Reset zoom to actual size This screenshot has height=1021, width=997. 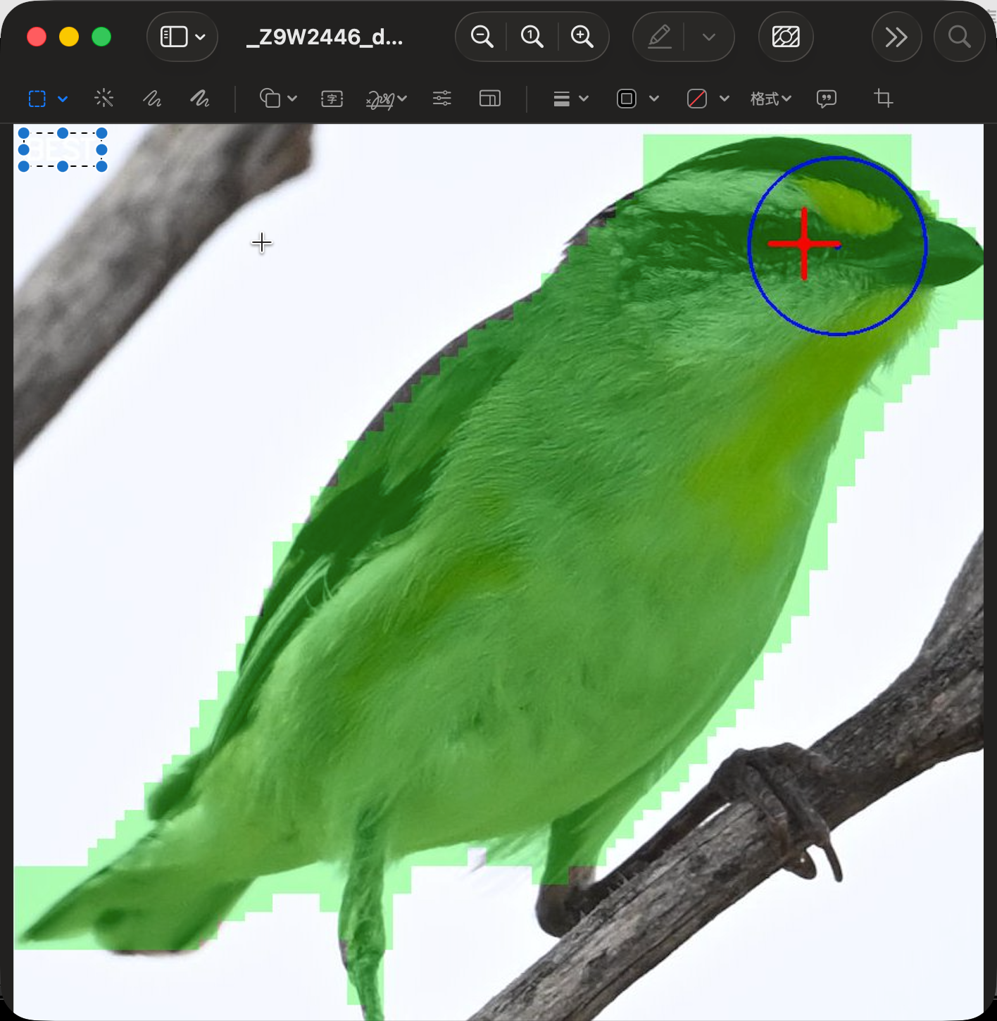[x=532, y=37]
